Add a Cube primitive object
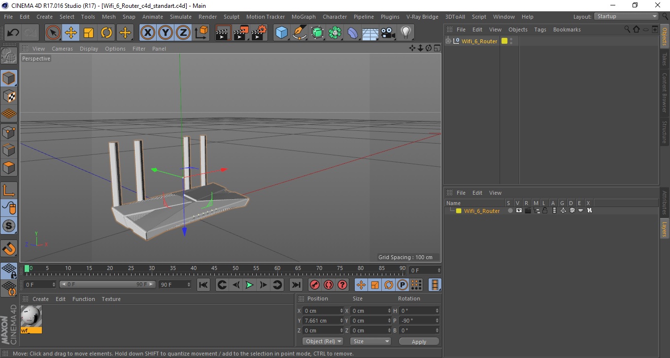The image size is (670, 358). [281, 33]
